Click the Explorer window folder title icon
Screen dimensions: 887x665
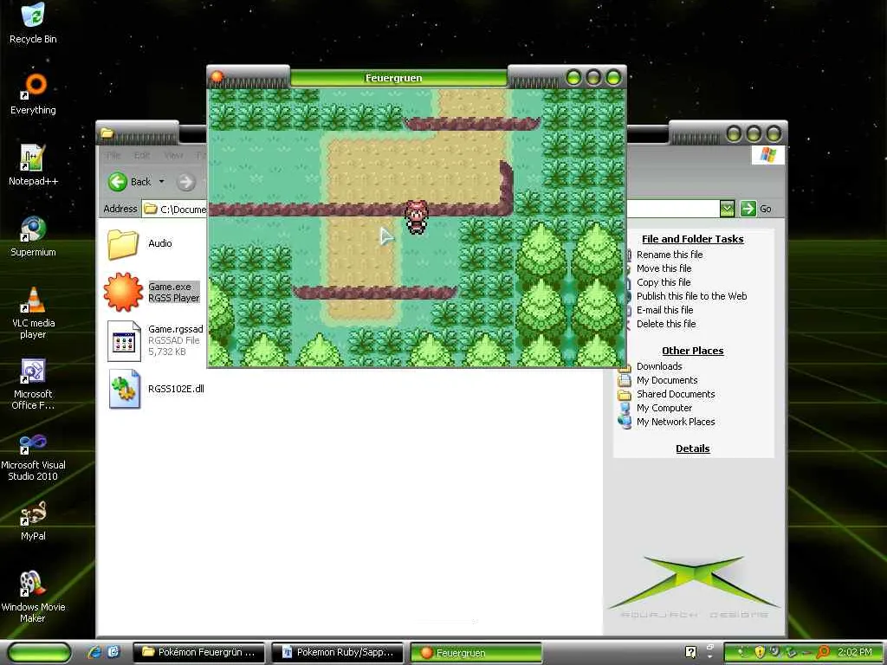tap(107, 133)
